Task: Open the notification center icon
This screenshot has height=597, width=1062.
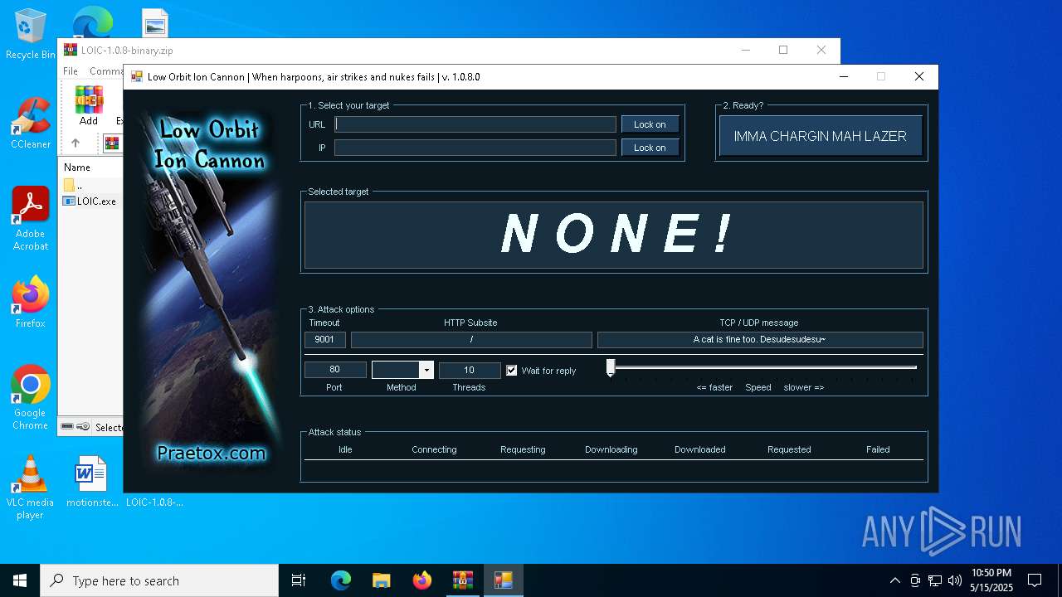Action: [x=1035, y=580]
